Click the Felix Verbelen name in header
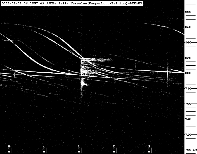 point(73,3)
